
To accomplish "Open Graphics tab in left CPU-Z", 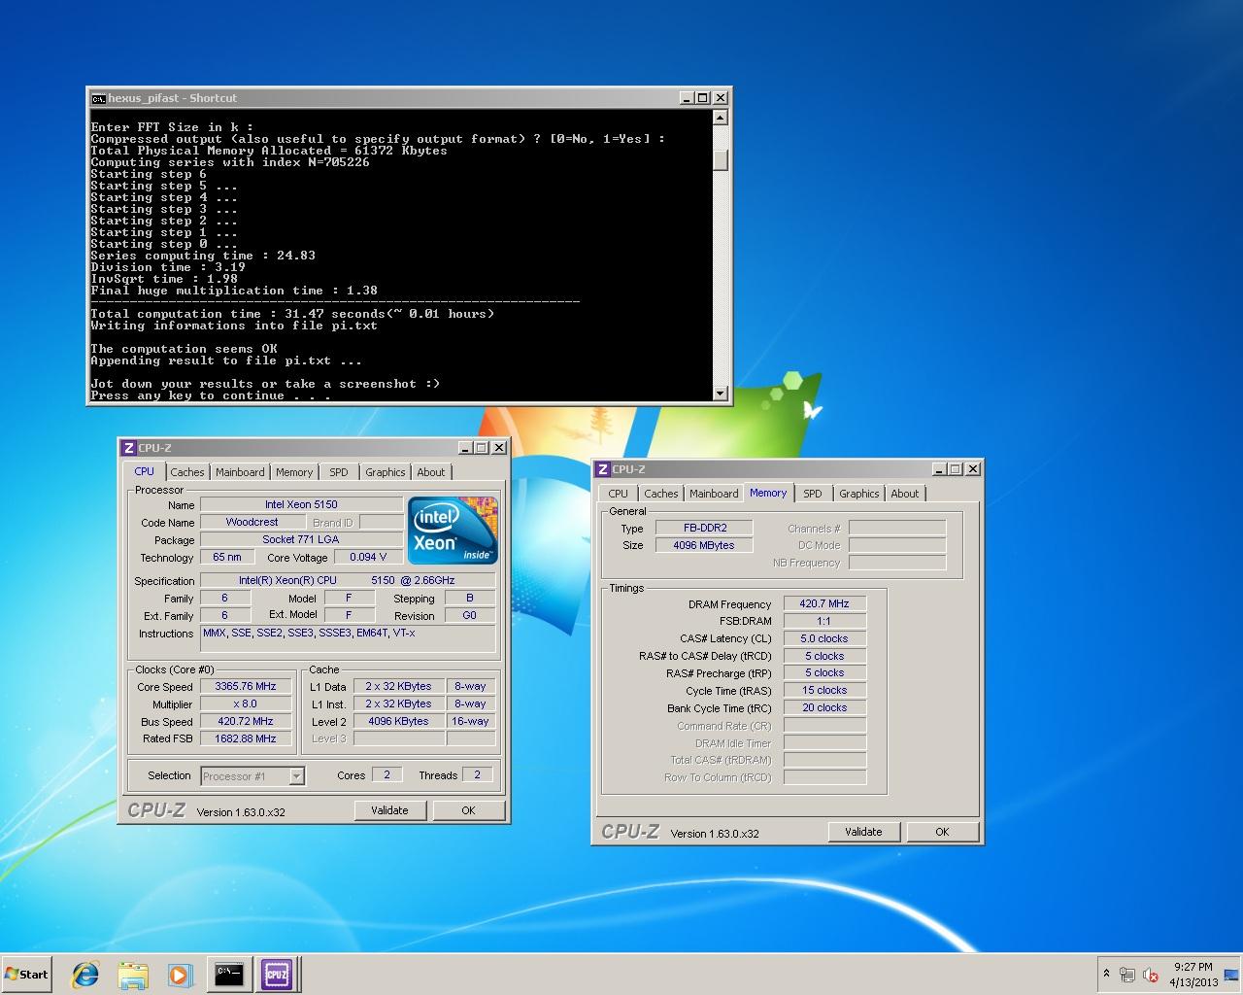I will click(x=386, y=472).
